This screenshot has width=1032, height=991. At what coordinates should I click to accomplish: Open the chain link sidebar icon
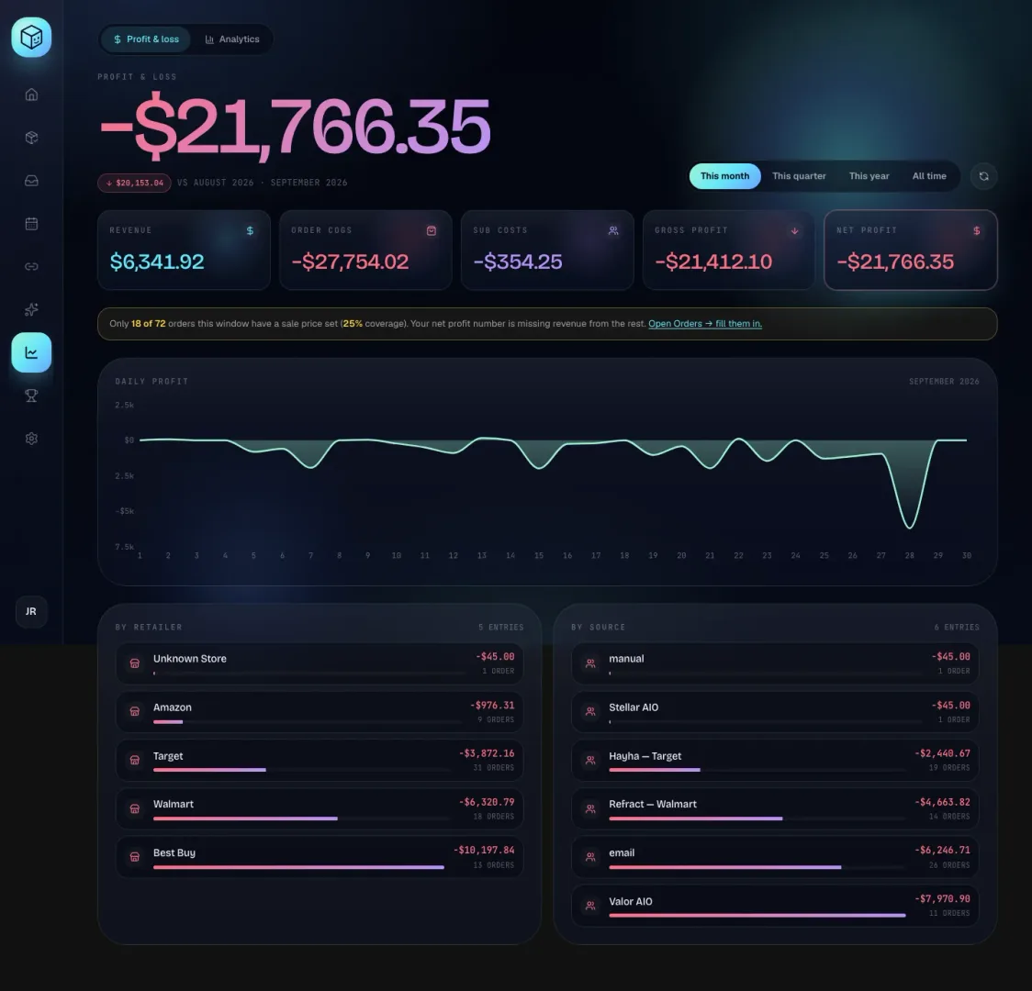(x=31, y=266)
